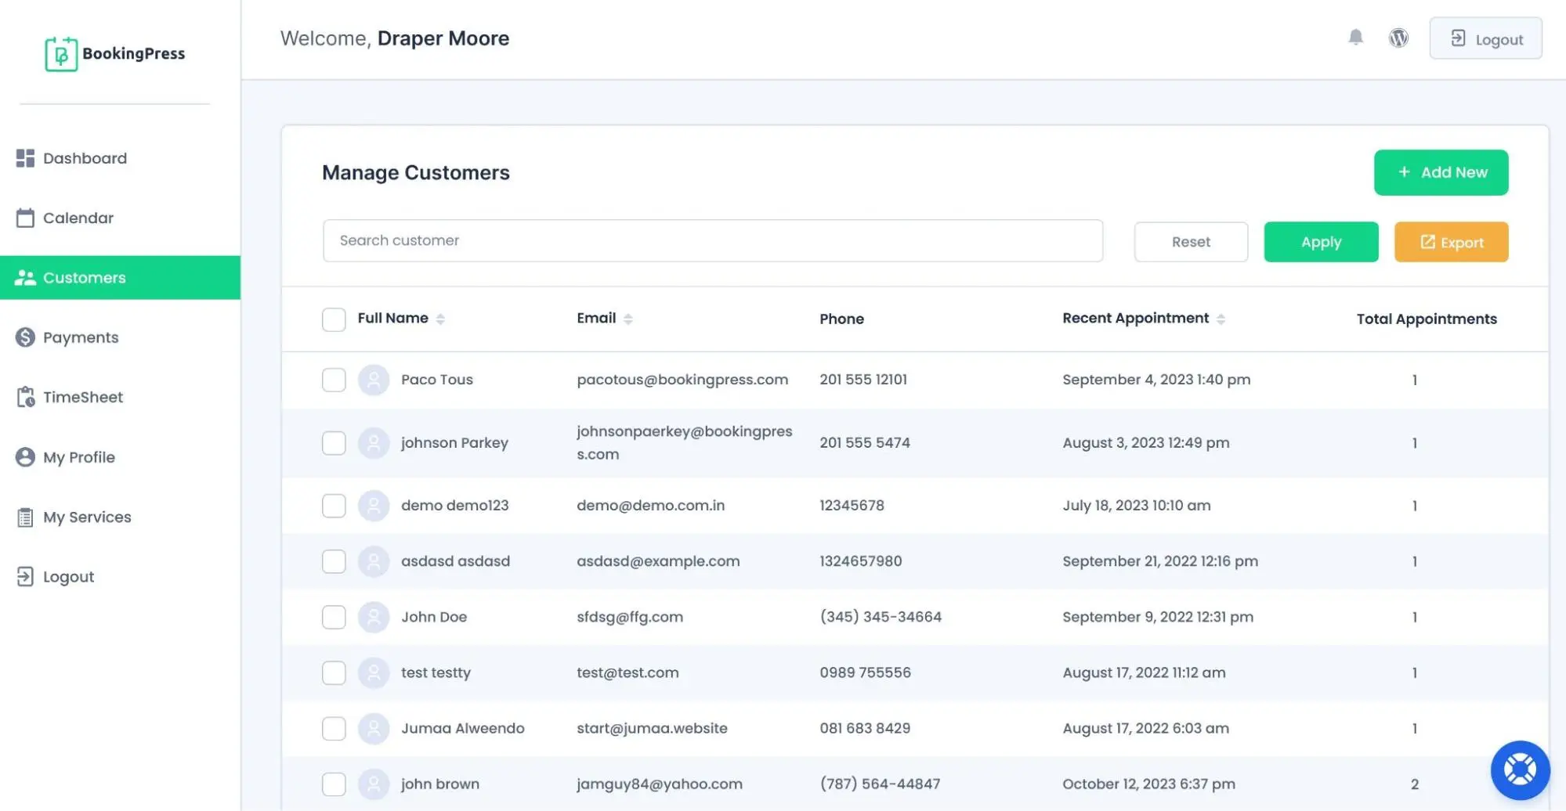Click phone number 201 555 5474

pyautogui.click(x=865, y=443)
